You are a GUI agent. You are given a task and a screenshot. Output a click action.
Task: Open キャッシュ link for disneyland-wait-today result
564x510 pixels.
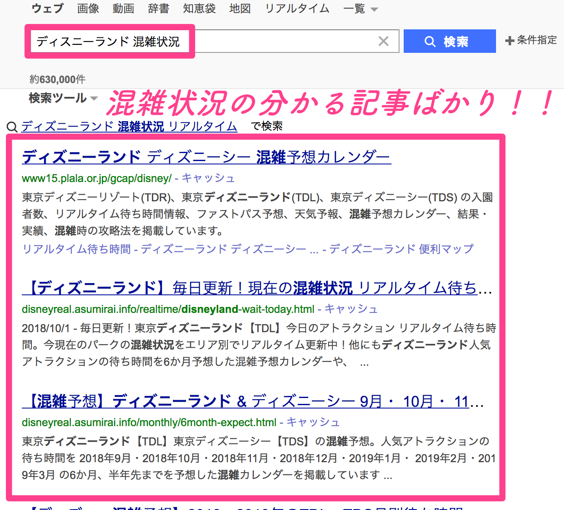click(351, 309)
